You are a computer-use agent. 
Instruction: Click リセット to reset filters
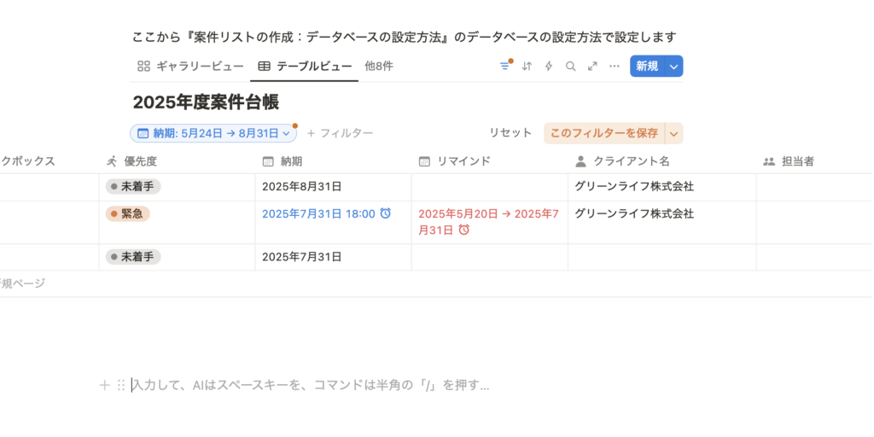tap(510, 133)
